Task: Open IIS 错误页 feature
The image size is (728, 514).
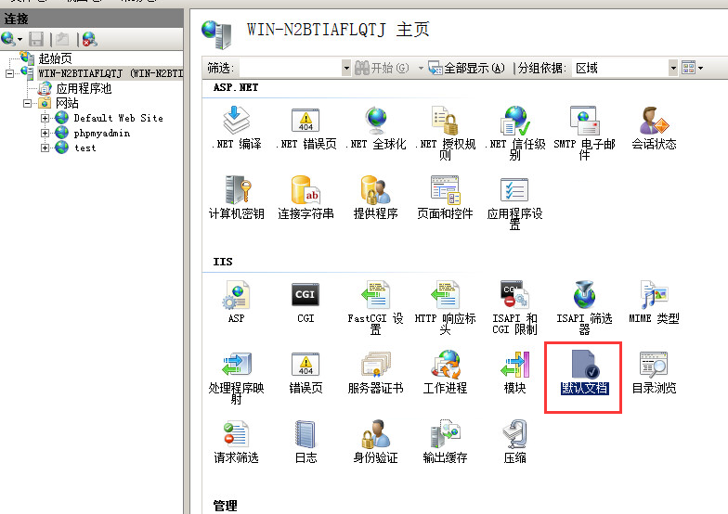Action: click(x=306, y=371)
